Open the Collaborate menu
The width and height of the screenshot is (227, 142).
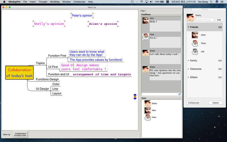pos(79,2)
